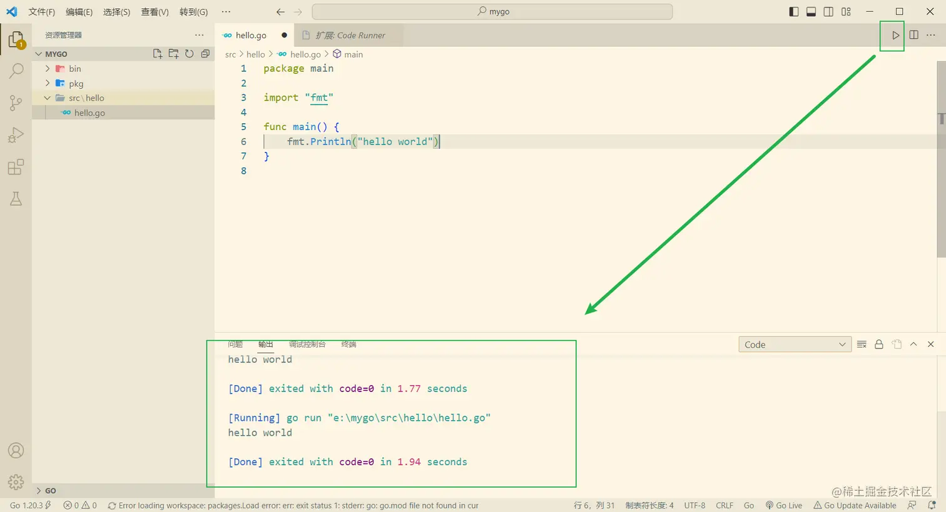Open the 文件(F) menu
946x512 pixels.
pyautogui.click(x=42, y=12)
